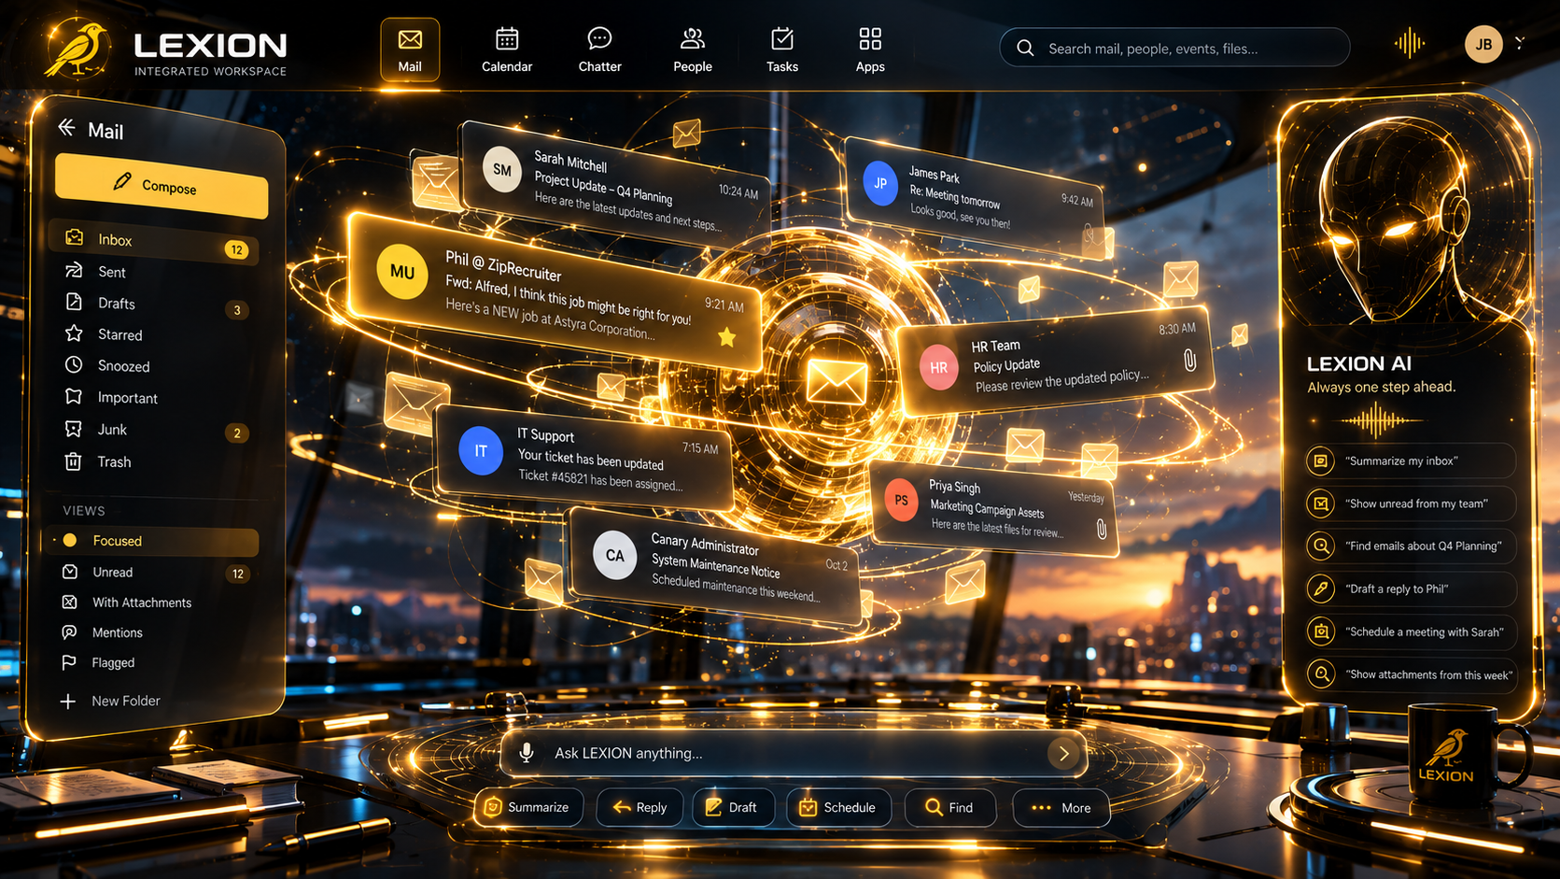Select the "Summarize my inbox" suggestion
Screen dimensions: 1560x879
(x=1411, y=461)
